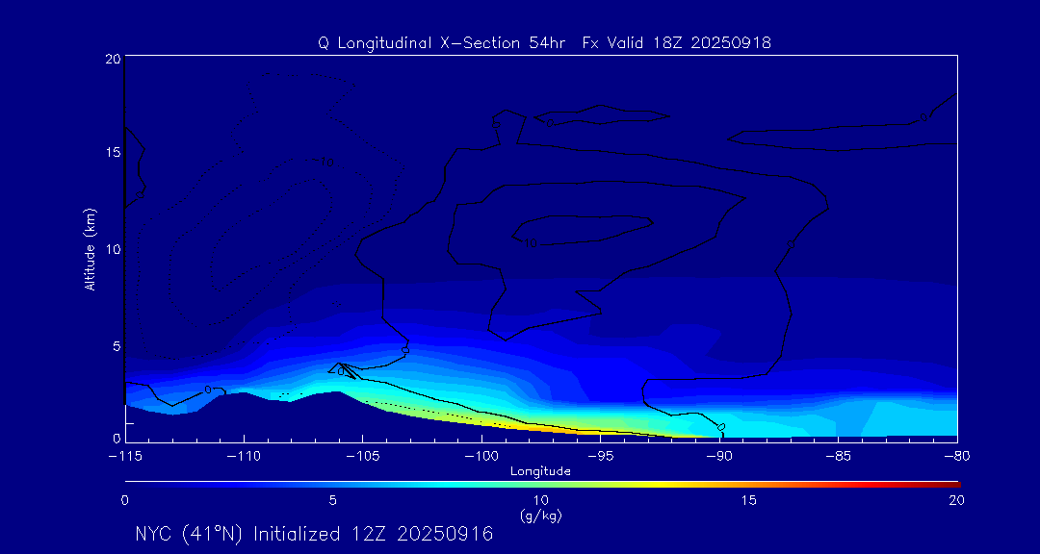Click the 'NYC (41°N) Initialized 12Z 20250916' footer text
The width and height of the screenshot is (1040, 554).
314,534
